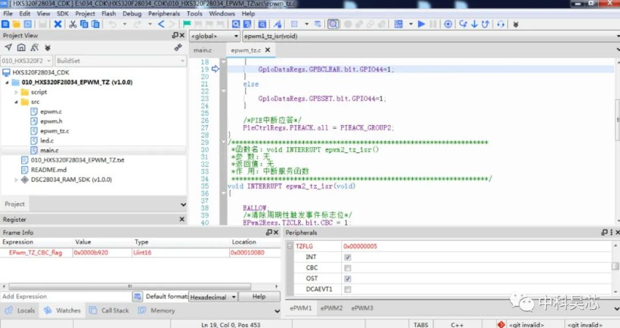Click the Help button in Frame Info
The width and height of the screenshot is (620, 328).
pyautogui.click(x=259, y=297)
